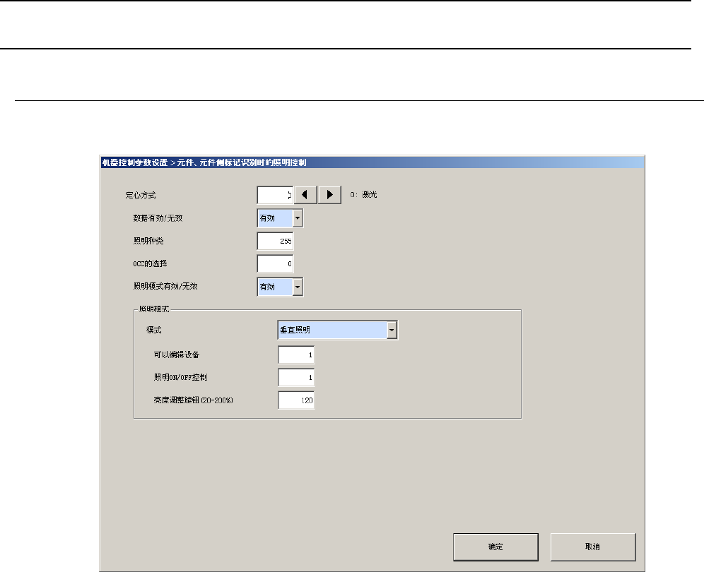The image size is (704, 572).
Task: Open the 数据有效/无效 dropdown
Action: point(298,218)
